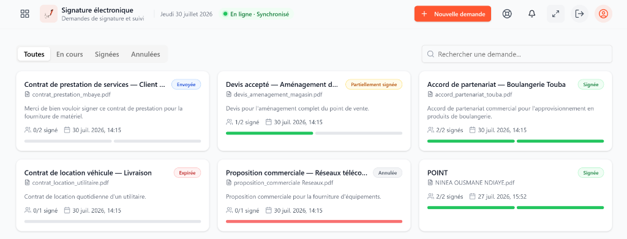Open the notifications bell
This screenshot has height=239, width=627.
coord(532,14)
